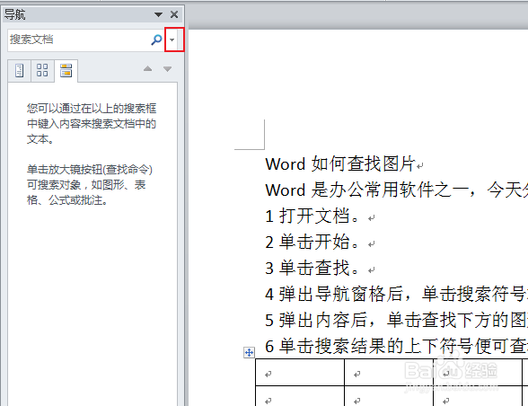The width and height of the screenshot is (528, 406).
Task: Click hint text '单击放大镜按钮(查找命令)'
Action: (x=90, y=170)
